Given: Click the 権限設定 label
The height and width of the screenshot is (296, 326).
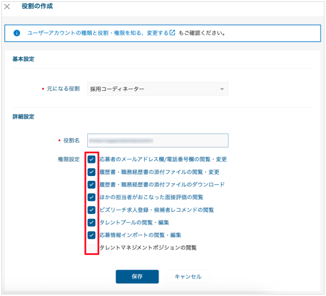Looking at the screenshot, I should (69, 159).
